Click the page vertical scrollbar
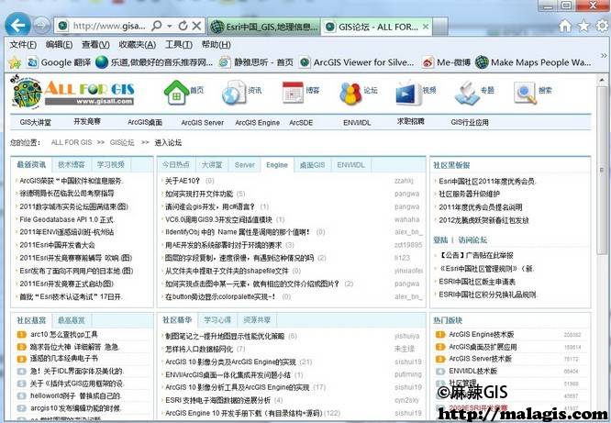This screenshot has height=423, width=611. pyautogui.click(x=602, y=171)
